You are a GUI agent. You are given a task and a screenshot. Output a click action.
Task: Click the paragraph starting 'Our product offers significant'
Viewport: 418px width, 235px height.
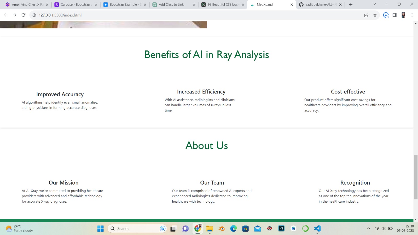click(348, 105)
